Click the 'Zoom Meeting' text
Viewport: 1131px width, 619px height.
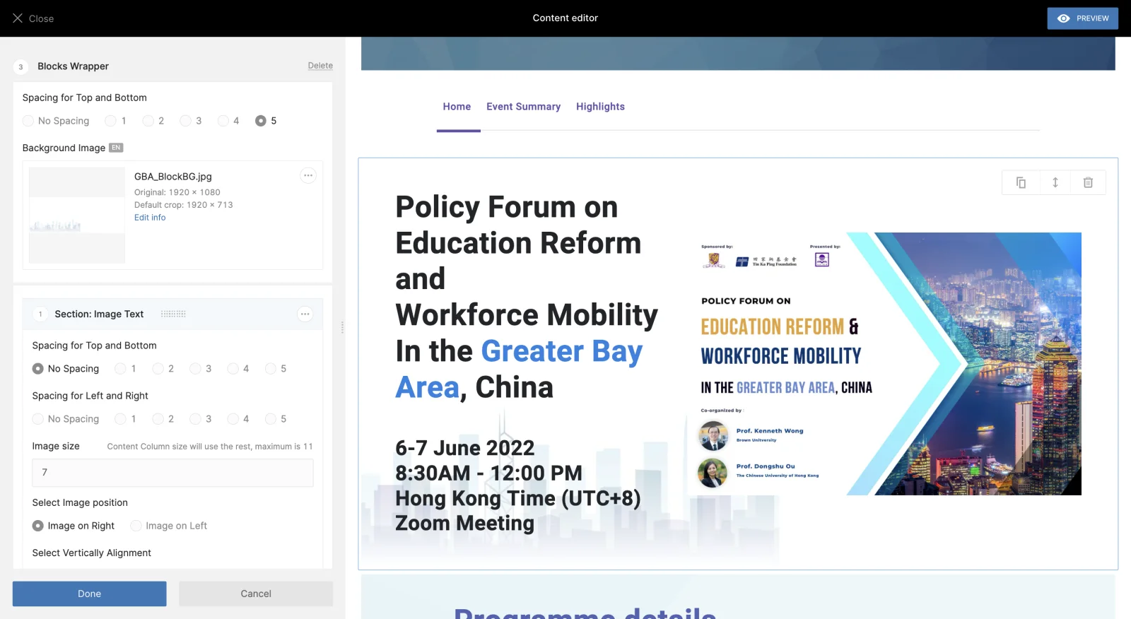click(465, 524)
